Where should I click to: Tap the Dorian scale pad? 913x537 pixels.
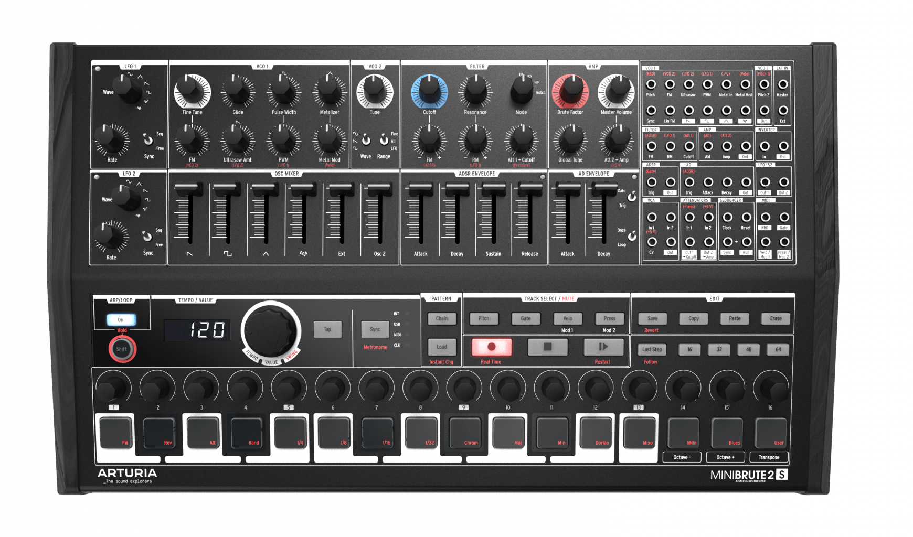tap(596, 433)
